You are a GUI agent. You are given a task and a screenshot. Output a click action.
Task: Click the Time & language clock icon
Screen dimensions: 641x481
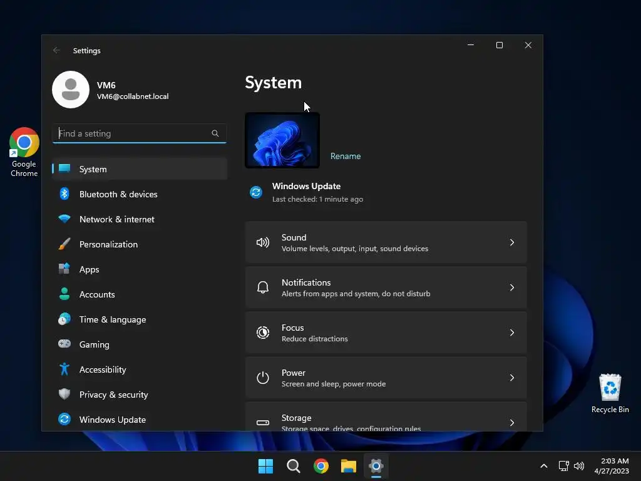(64, 319)
